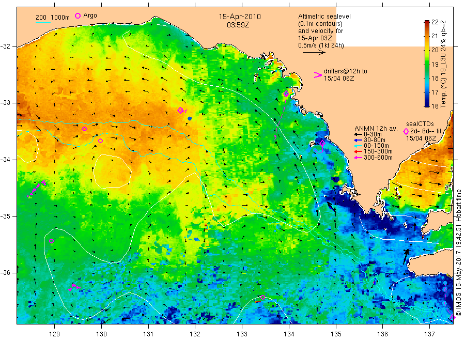Click the 132 longitude axis label
The width and height of the screenshot is (465, 341).
[195, 334]
